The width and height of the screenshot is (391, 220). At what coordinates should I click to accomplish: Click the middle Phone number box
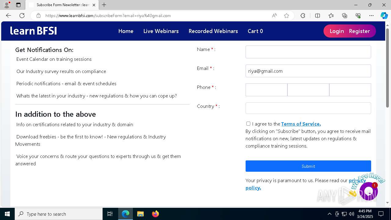[308, 90]
